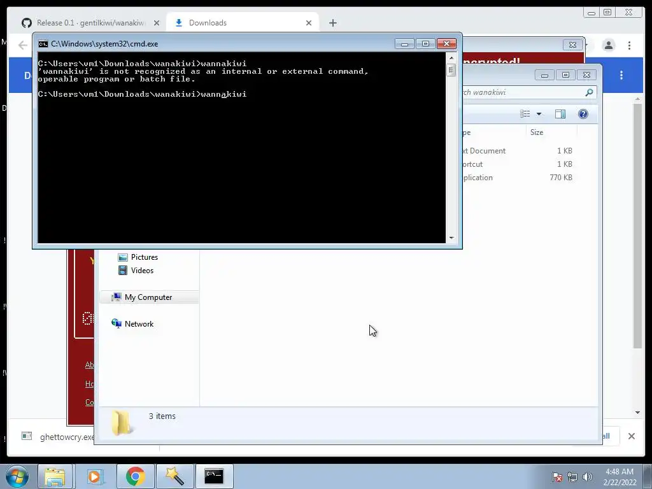Click inside the cmd command prompt line

click(x=142, y=94)
